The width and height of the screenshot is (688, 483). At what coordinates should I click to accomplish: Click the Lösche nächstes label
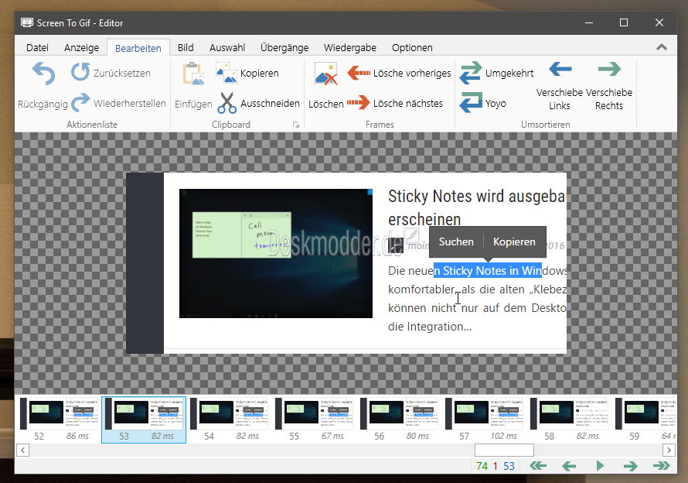click(x=408, y=103)
